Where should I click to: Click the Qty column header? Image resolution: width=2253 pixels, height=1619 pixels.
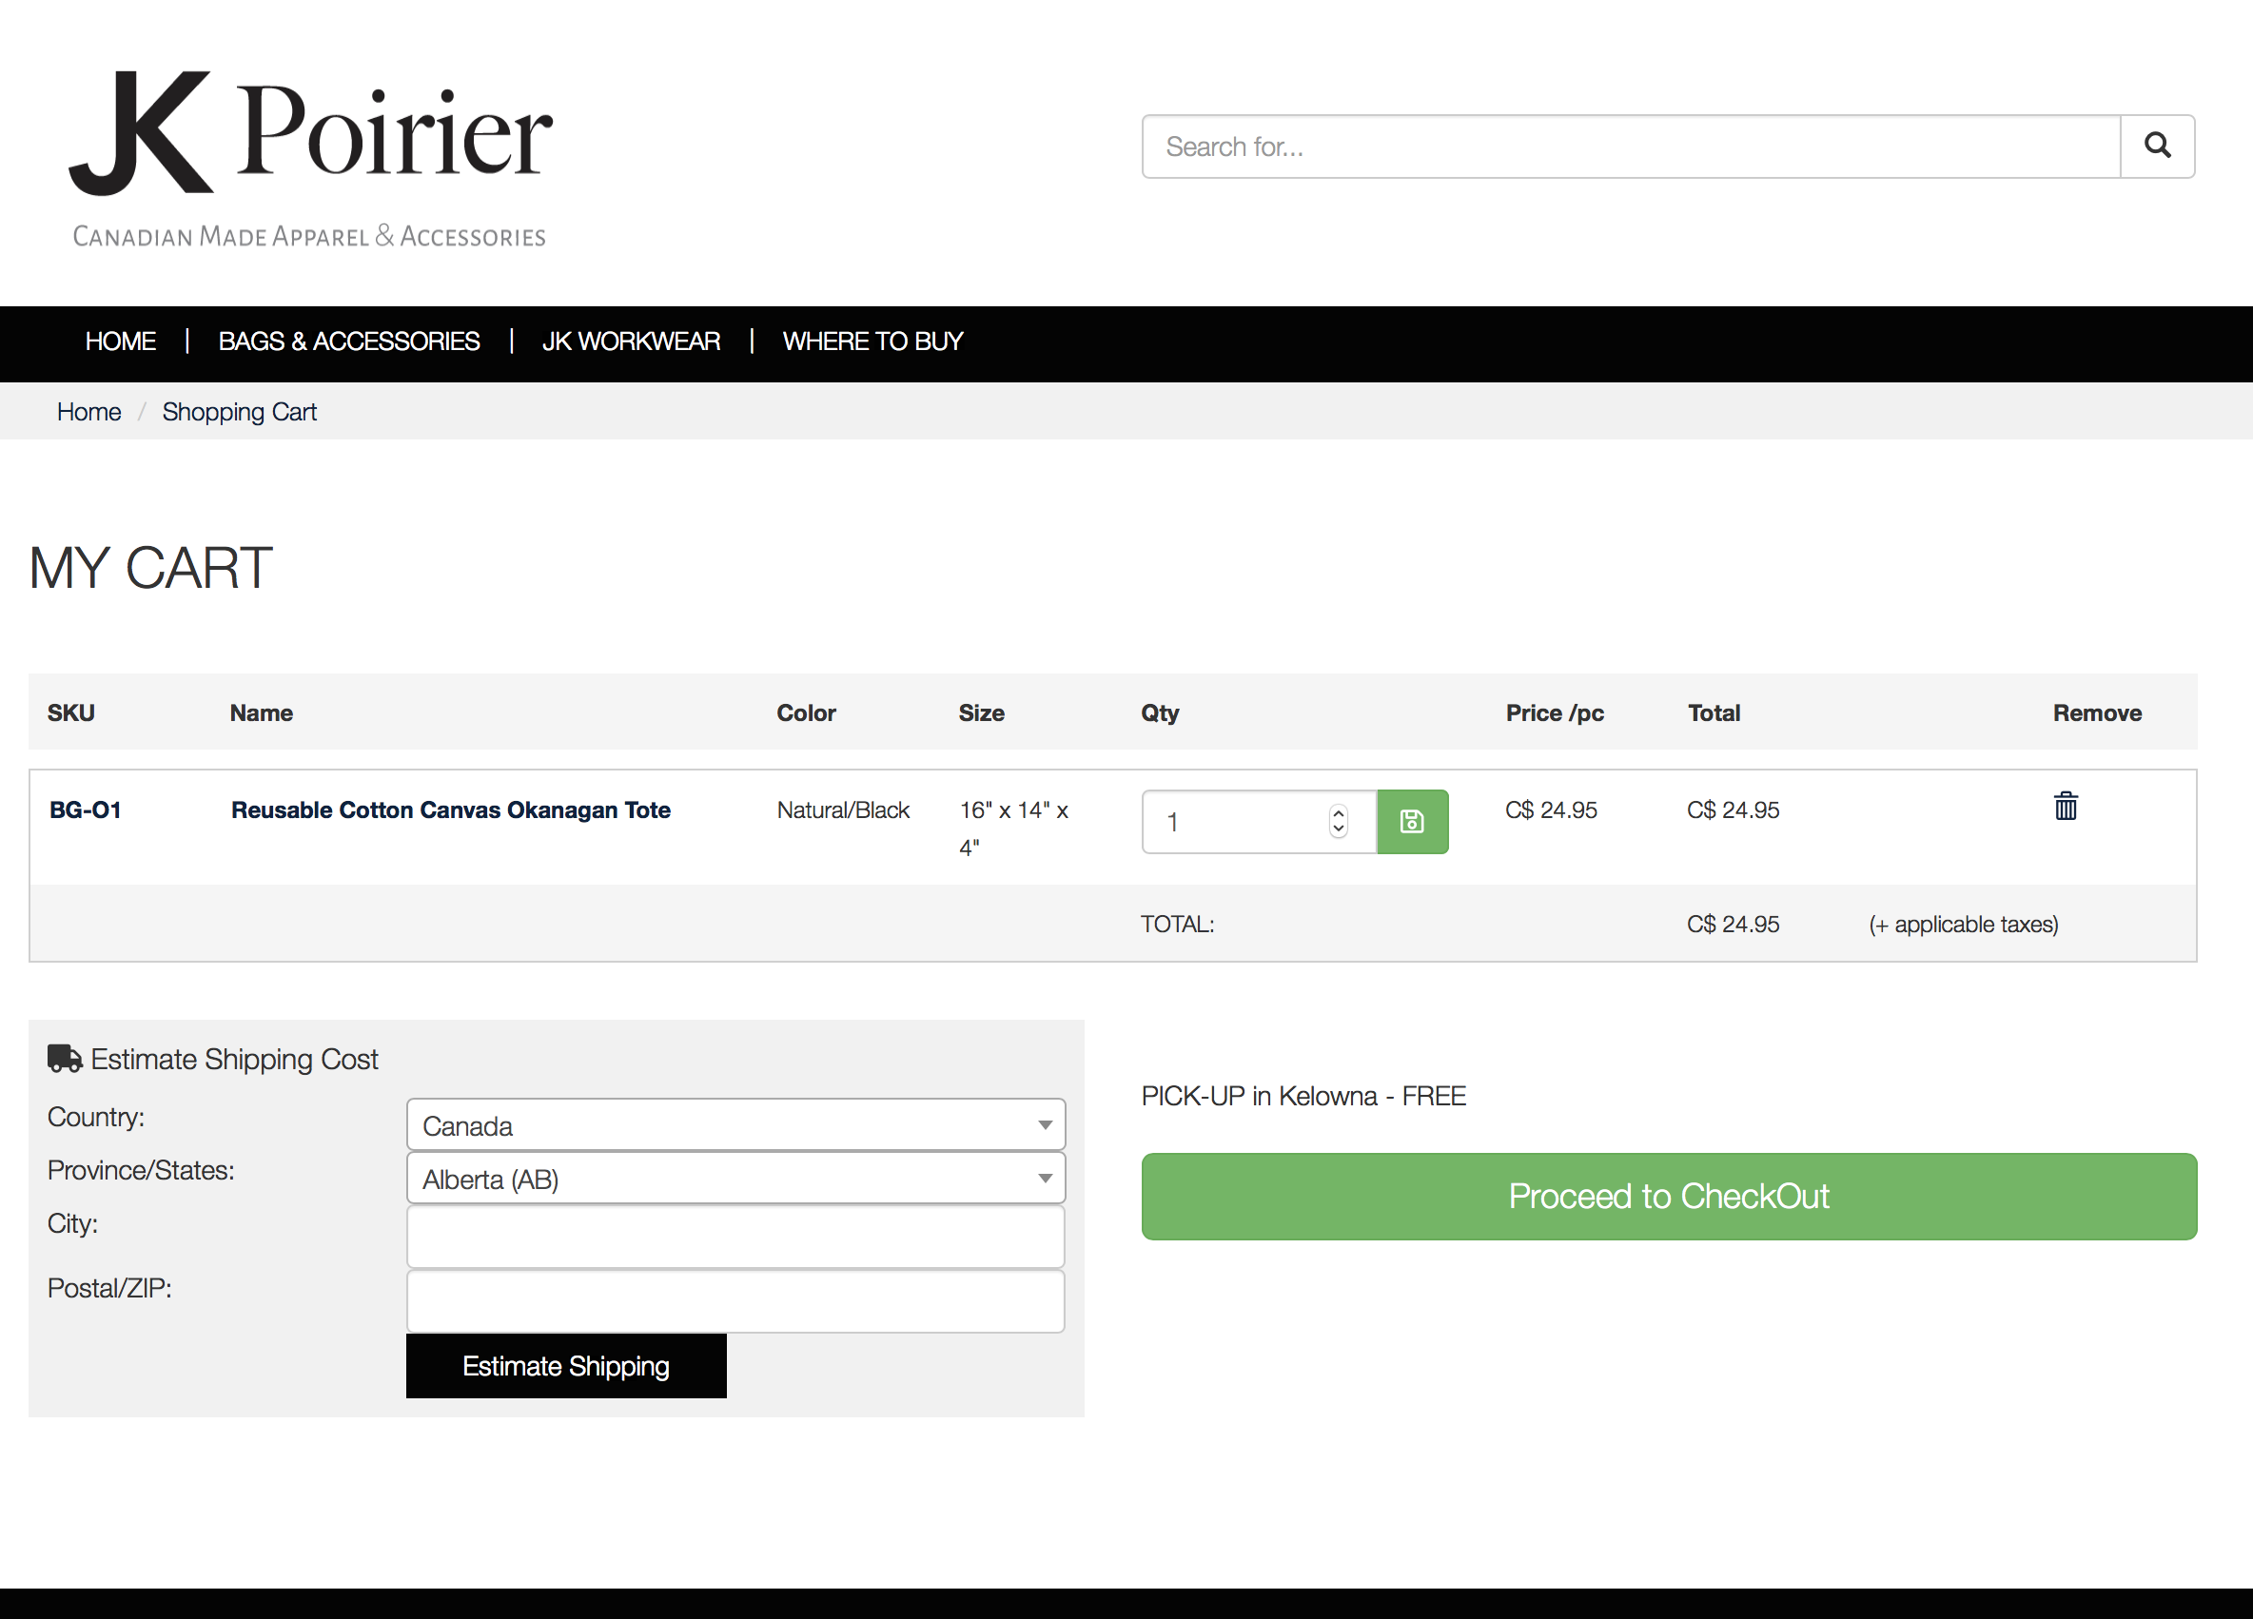click(x=1159, y=712)
